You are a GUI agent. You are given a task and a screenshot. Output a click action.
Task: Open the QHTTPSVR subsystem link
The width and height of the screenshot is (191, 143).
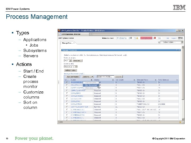pyautogui.click(x=79, y=107)
